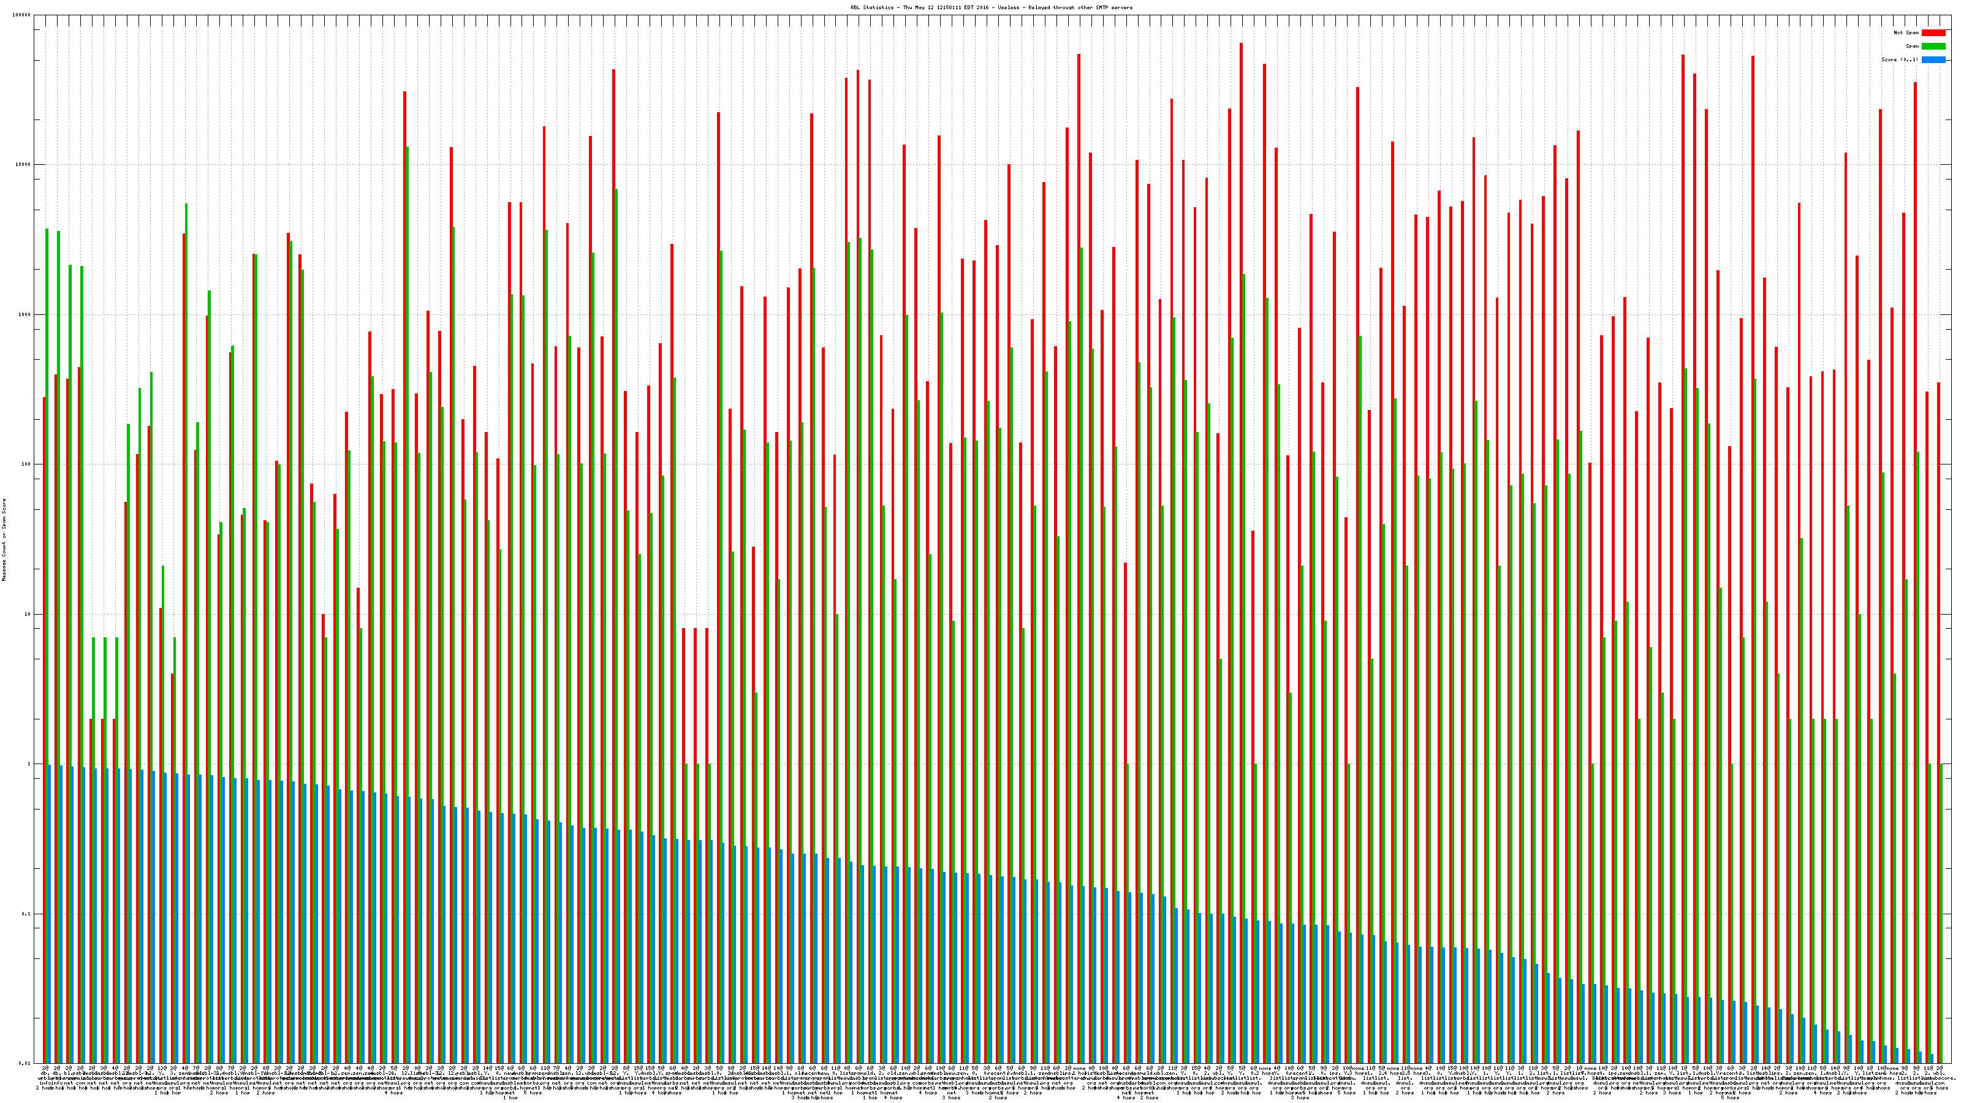Select the 'Not Spam' legend label
Screen dimensions: 1961x1103
point(1906,32)
